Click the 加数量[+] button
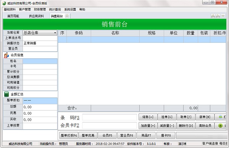This screenshot has width=229, height=148. [148, 125]
